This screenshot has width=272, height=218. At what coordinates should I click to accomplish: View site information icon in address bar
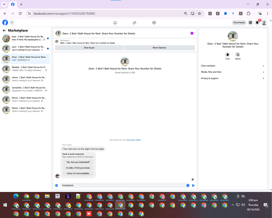point(29,14)
